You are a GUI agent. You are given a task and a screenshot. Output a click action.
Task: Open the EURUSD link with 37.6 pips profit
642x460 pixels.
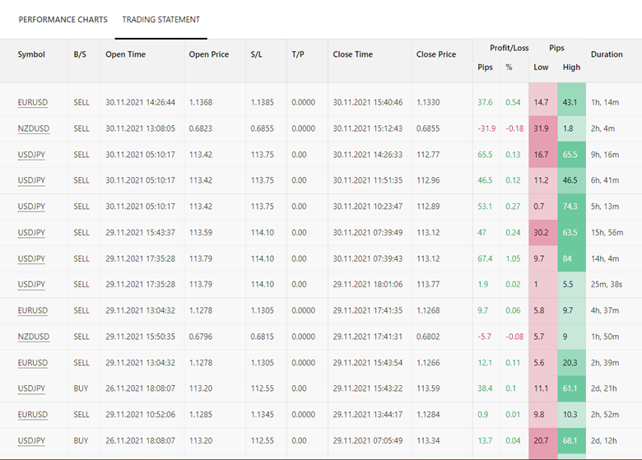(x=33, y=103)
